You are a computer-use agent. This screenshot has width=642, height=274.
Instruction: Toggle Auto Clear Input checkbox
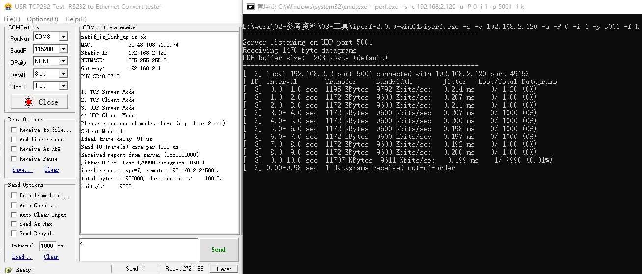click(14, 215)
